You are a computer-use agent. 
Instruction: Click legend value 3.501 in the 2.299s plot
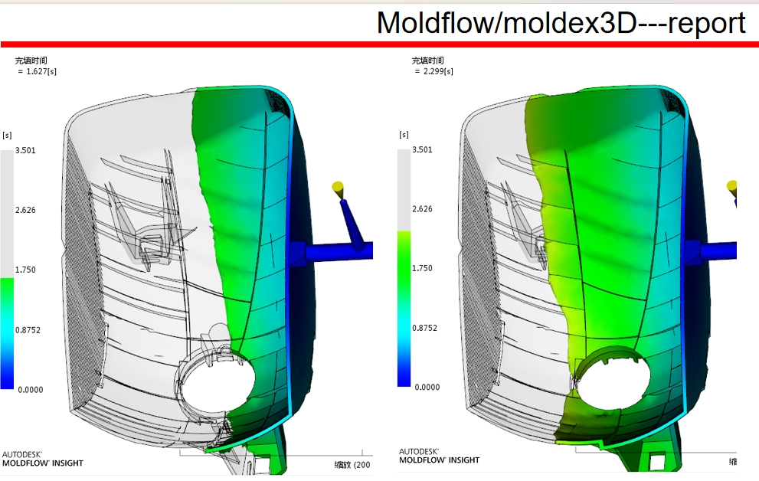423,149
